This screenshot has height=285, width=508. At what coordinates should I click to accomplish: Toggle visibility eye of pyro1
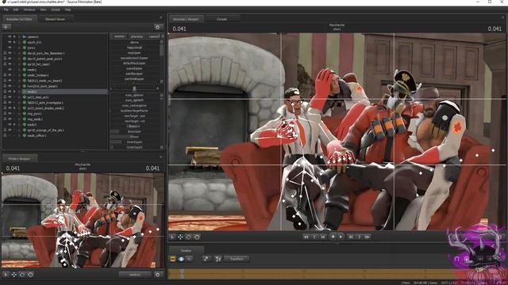point(10,47)
